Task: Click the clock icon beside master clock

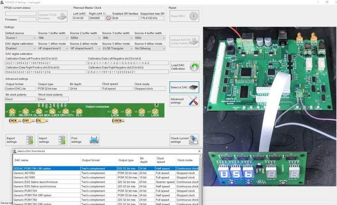Action: coord(108,18)
